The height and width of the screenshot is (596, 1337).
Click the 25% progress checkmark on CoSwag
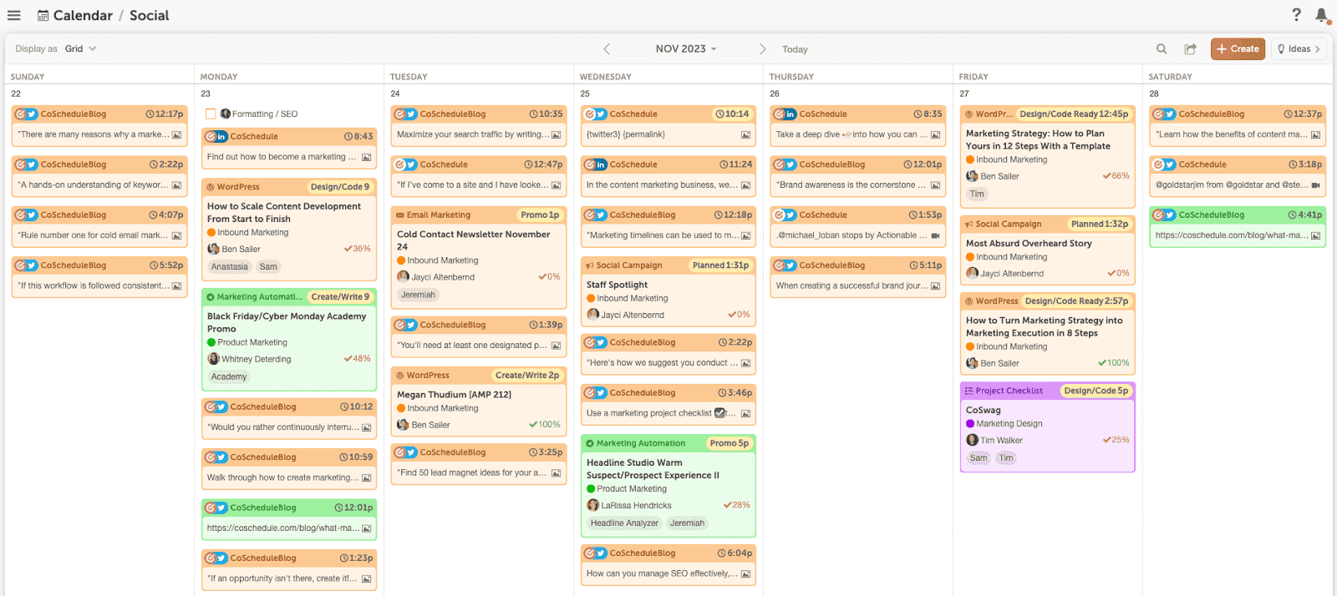(x=1106, y=440)
